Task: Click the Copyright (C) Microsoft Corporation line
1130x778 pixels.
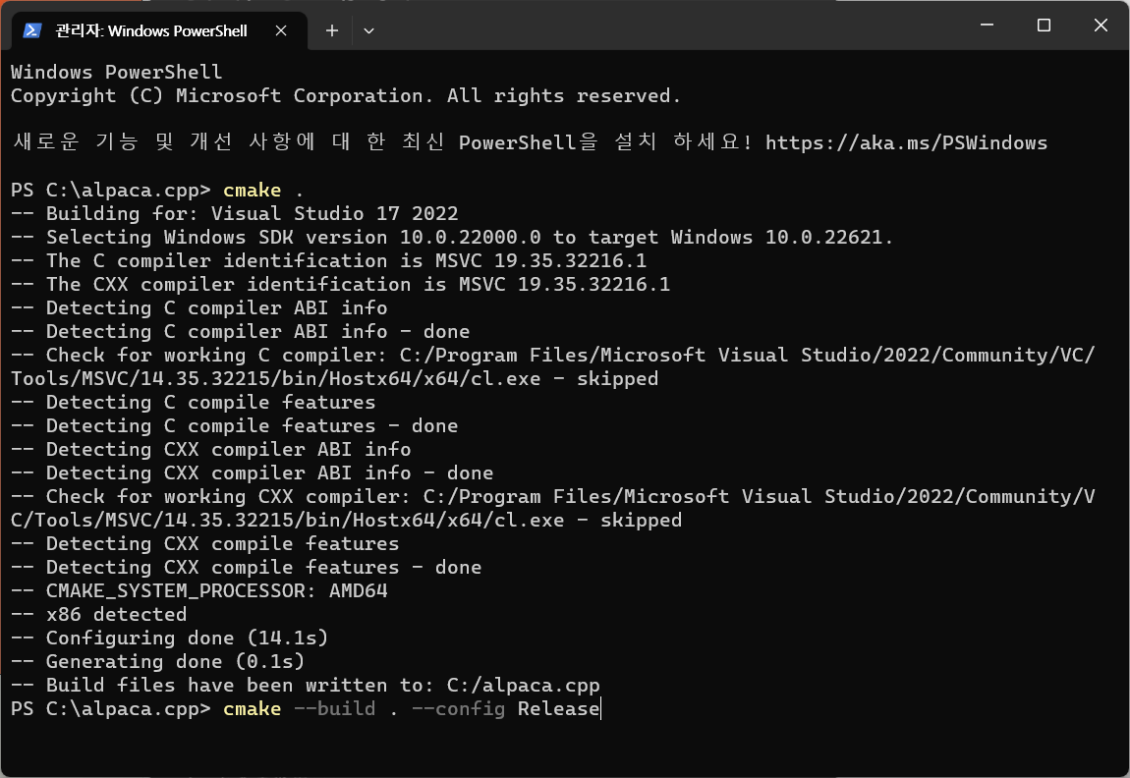Action: tap(345, 96)
